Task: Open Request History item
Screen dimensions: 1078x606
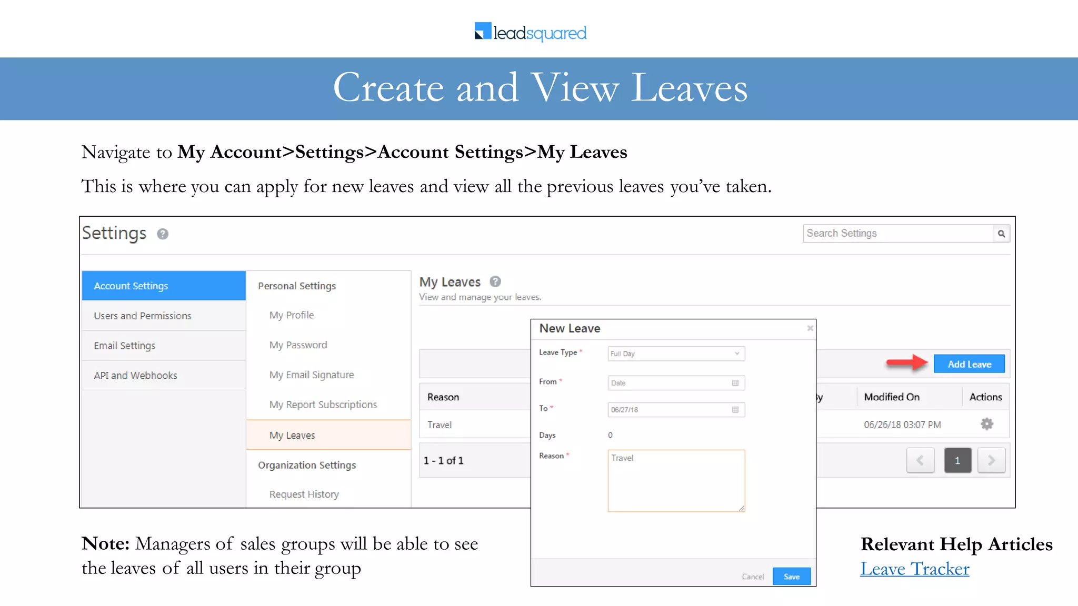Action: click(x=304, y=494)
